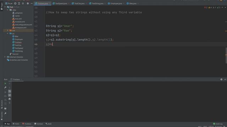Viewport: 227px width, 127px height.
Task: Open Run panel settings gear
Action: (221, 79)
